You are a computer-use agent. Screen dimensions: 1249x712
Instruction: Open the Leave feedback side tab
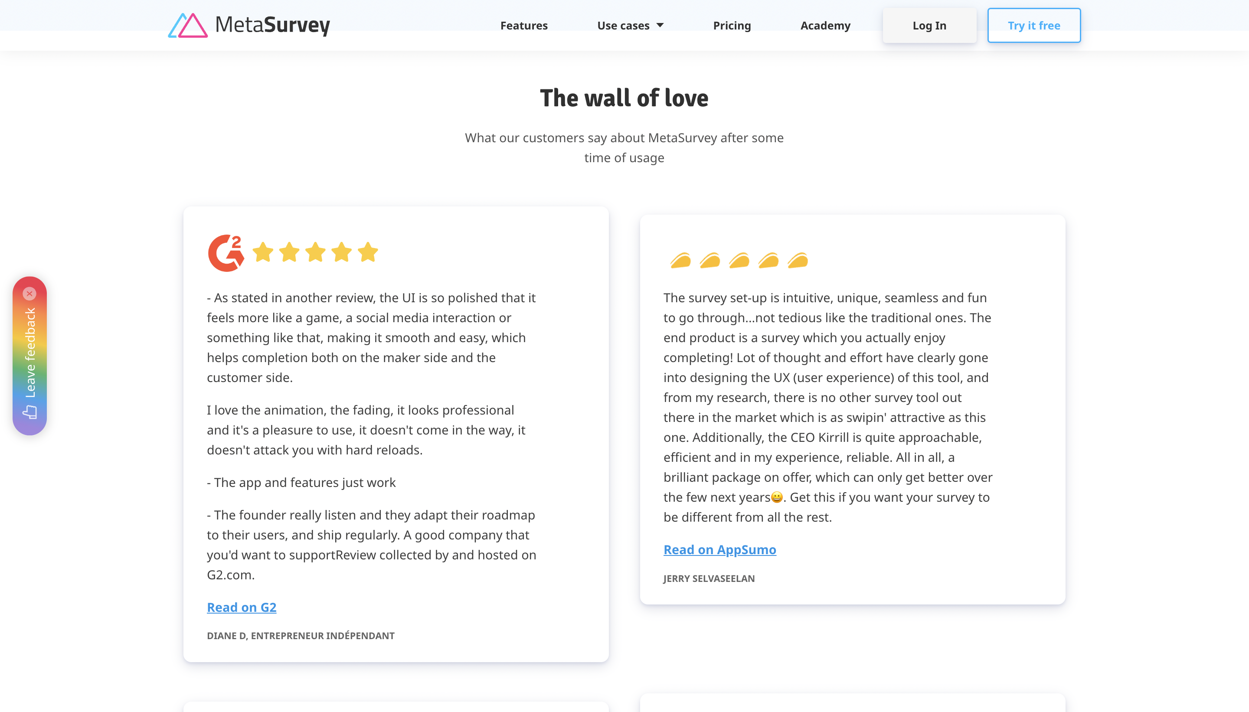pyautogui.click(x=30, y=356)
